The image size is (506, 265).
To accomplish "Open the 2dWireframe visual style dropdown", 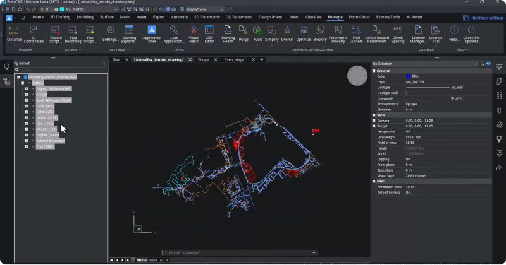I will click(204, 9).
